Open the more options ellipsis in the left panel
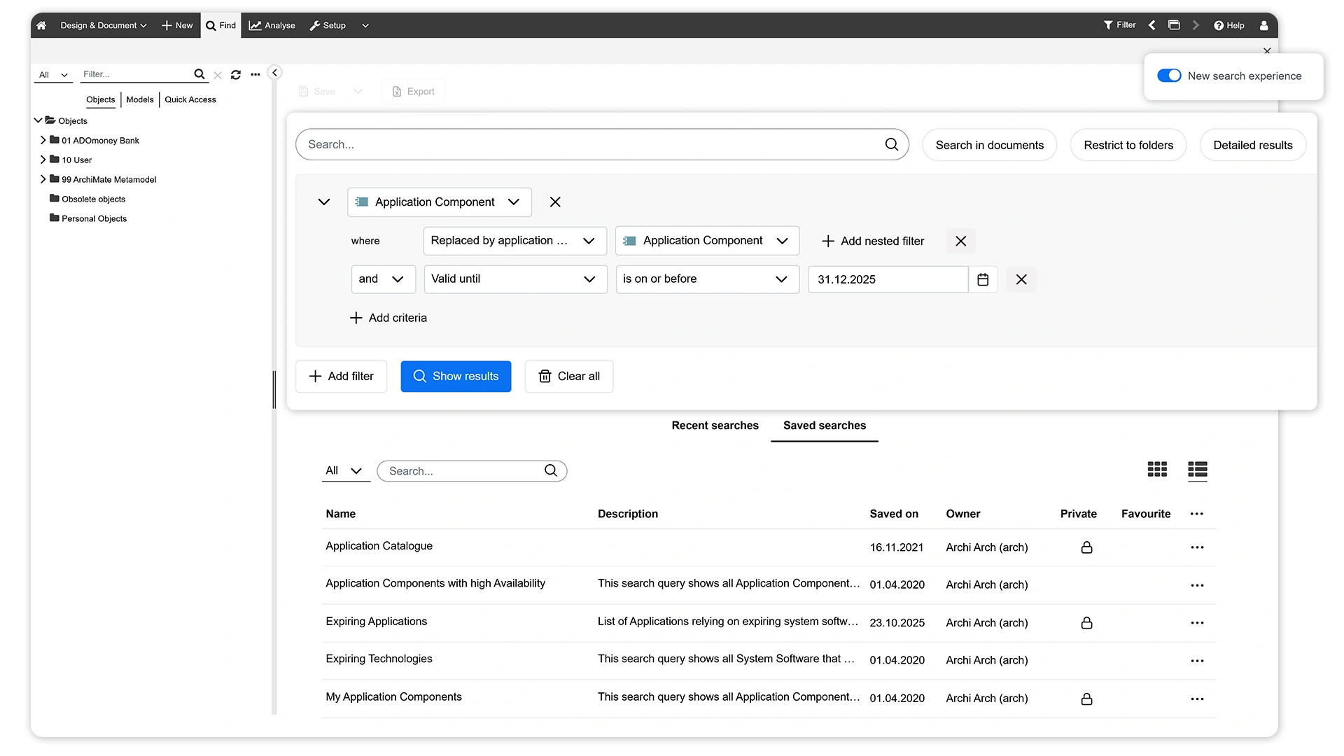The width and height of the screenshot is (1344, 756). (x=255, y=74)
